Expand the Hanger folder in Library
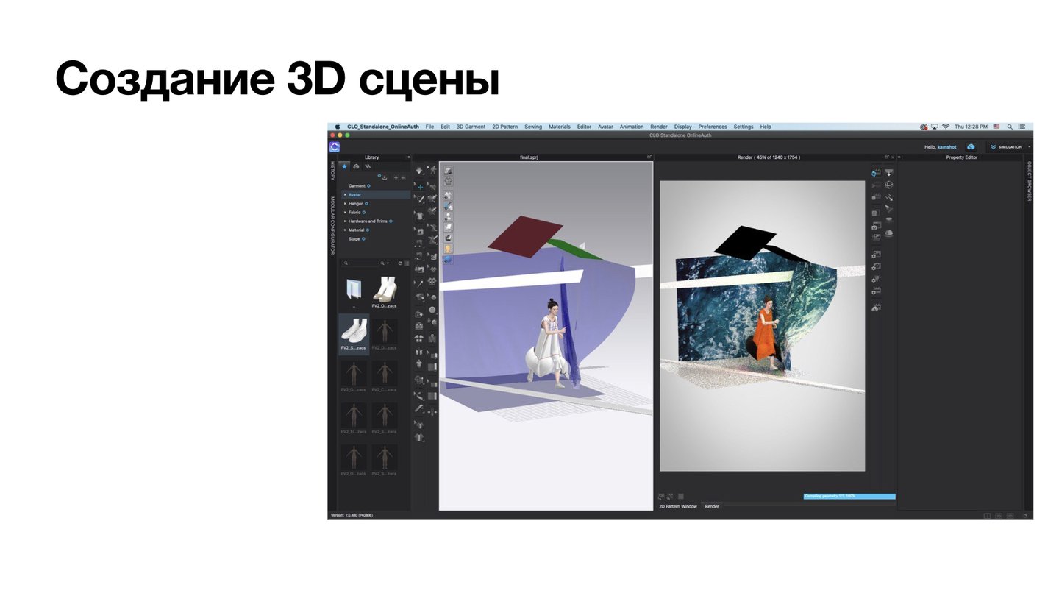This screenshot has height=596, width=1059. tap(345, 204)
